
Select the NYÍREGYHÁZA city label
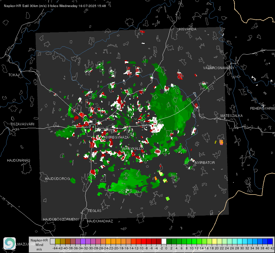pyautogui.click(x=116, y=137)
